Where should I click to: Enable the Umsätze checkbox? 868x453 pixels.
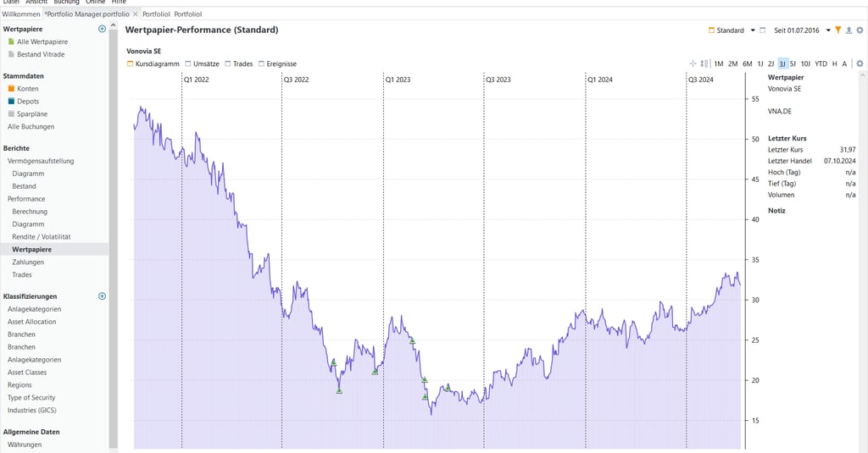[188, 64]
